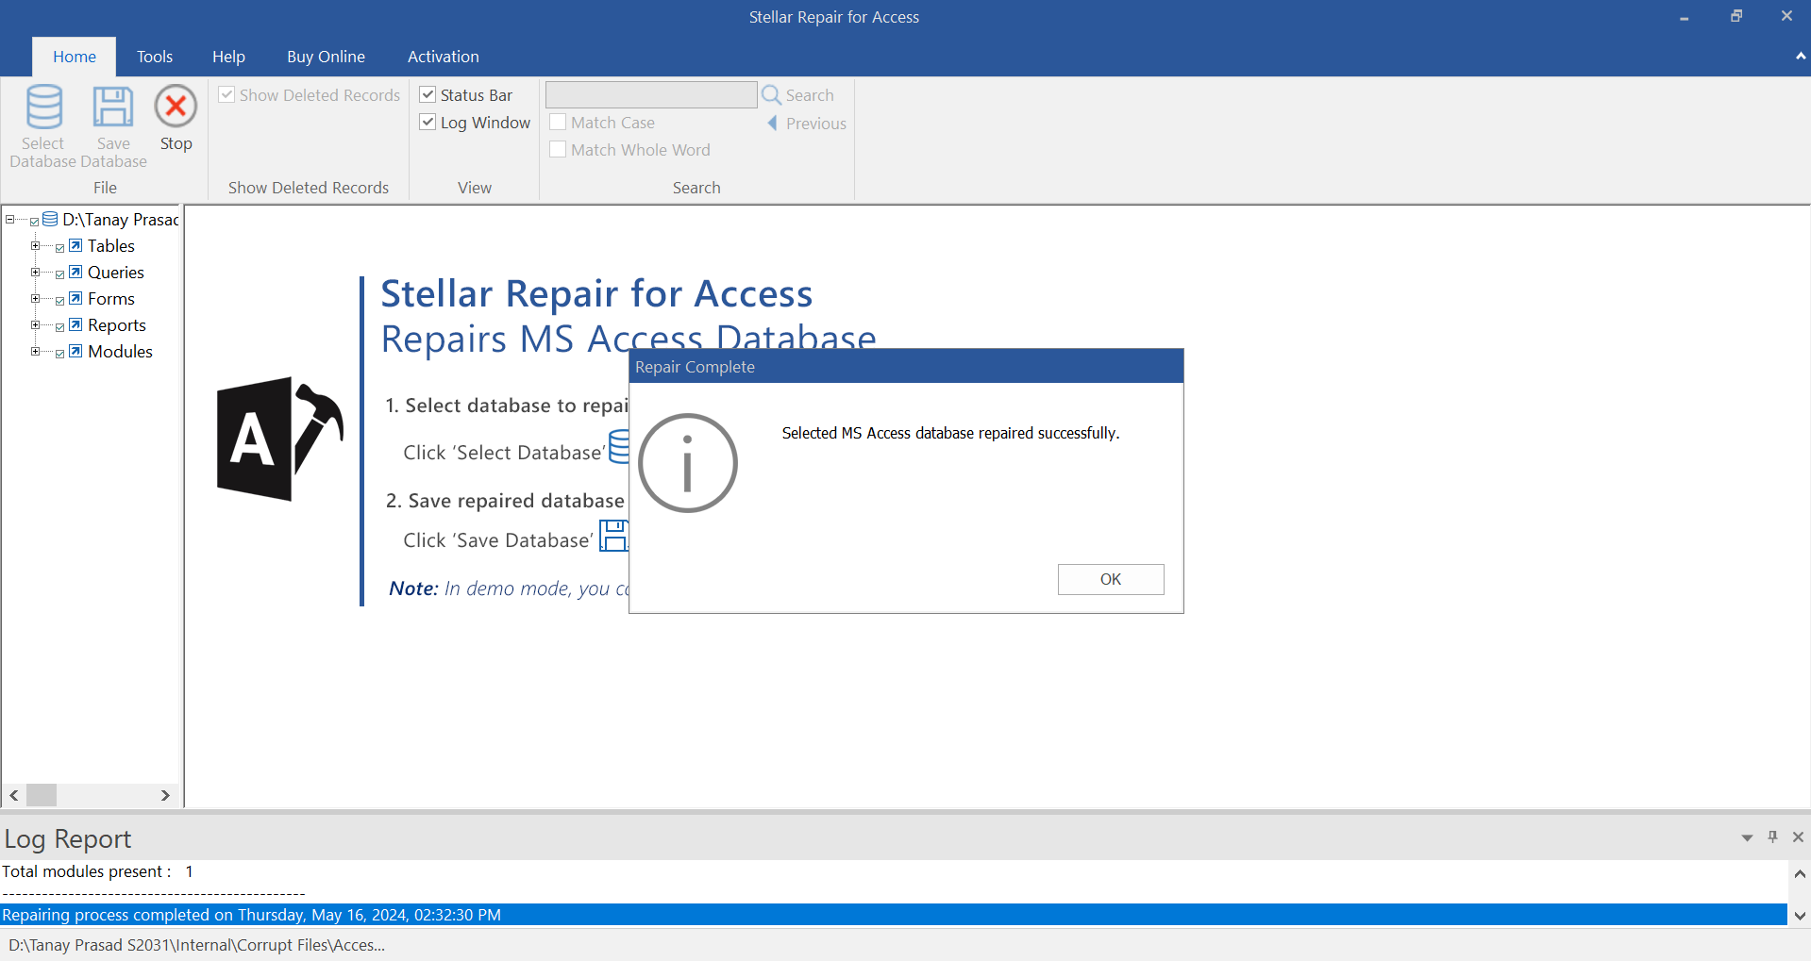This screenshot has height=961, width=1811.
Task: Click the Modules node icon
Action: tap(75, 351)
